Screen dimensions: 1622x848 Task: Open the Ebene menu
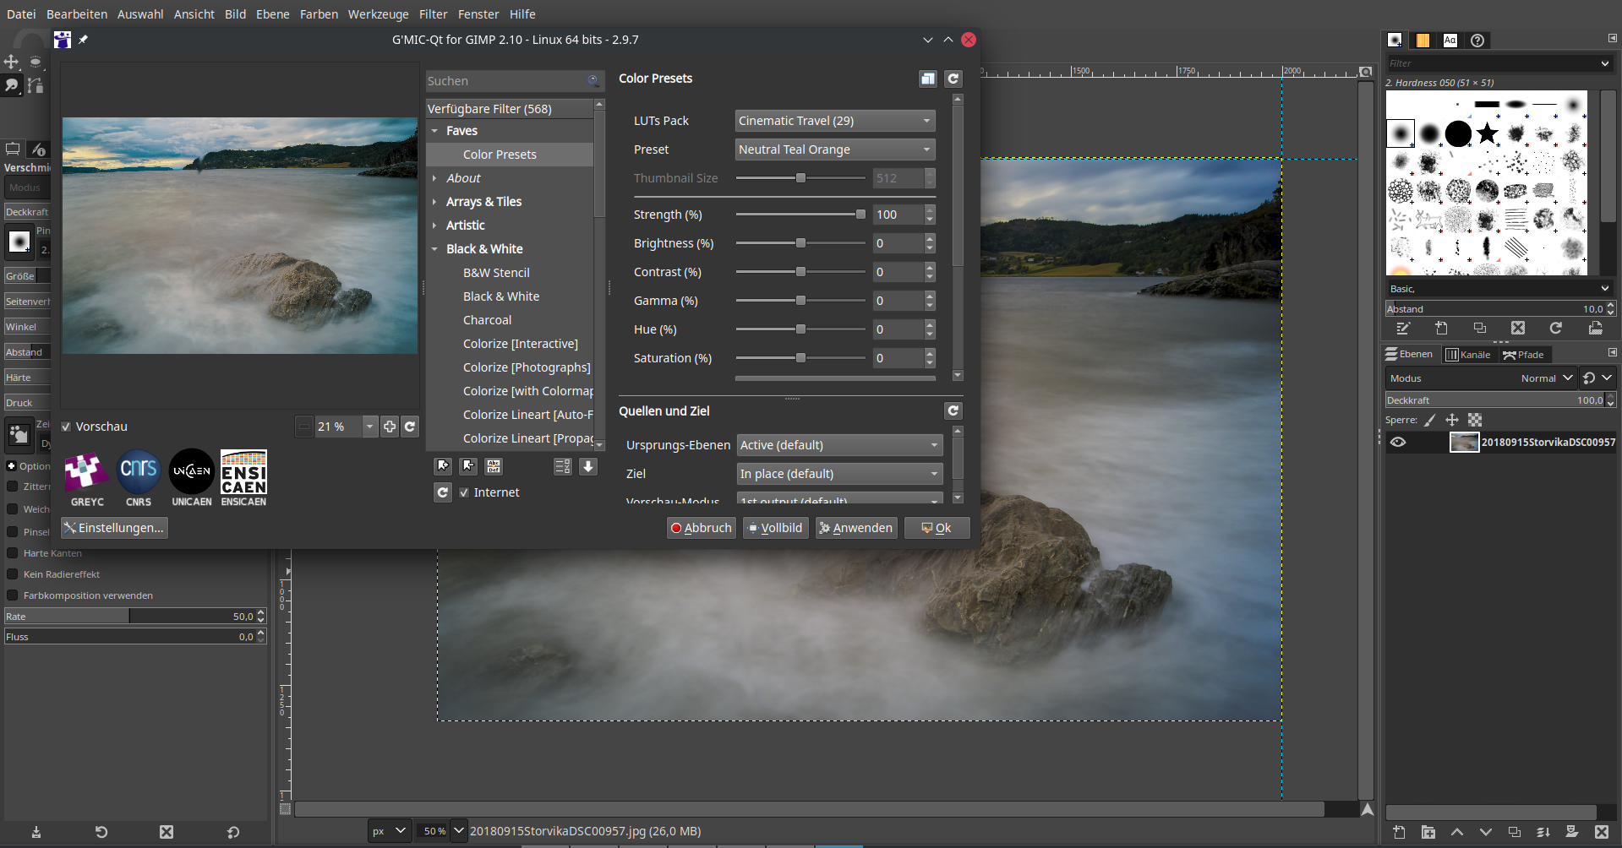(x=273, y=14)
